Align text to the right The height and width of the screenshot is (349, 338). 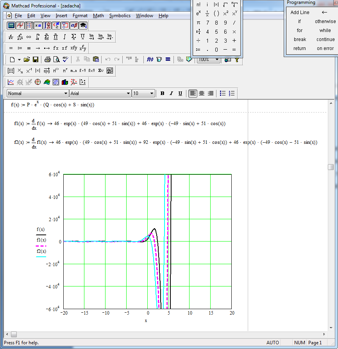pyautogui.click(x=211, y=93)
